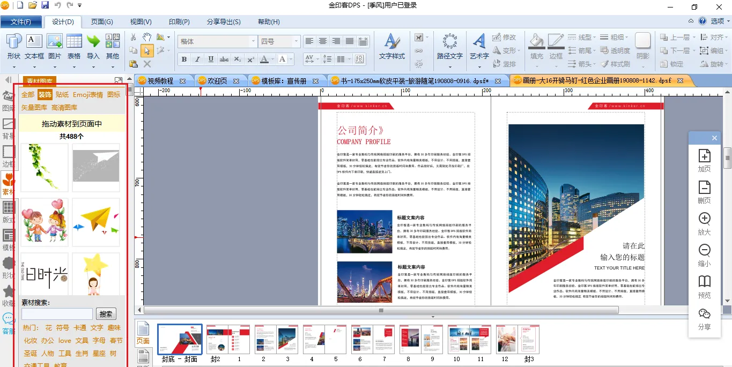The image size is (732, 367).
Task: Click the 预览 preview book icon
Action: tap(704, 287)
